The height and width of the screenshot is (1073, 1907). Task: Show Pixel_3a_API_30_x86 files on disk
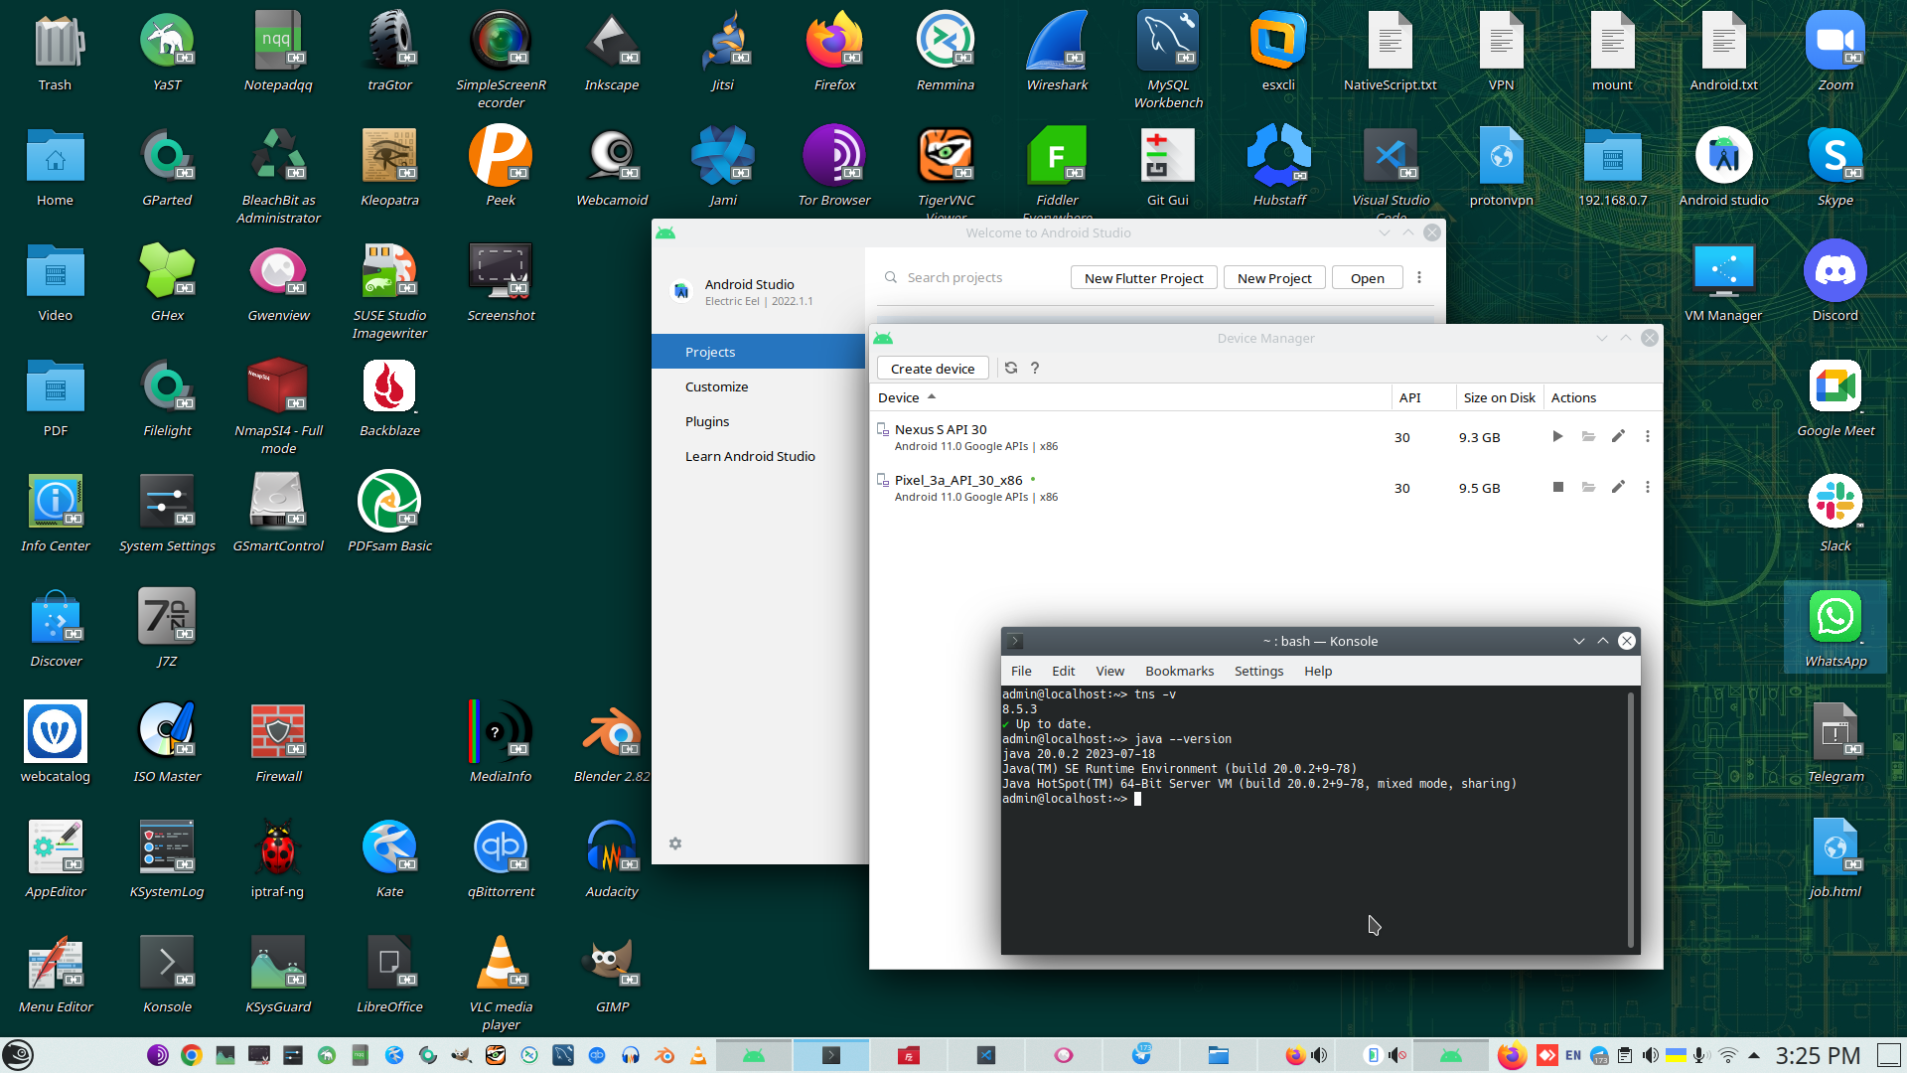click(x=1588, y=488)
